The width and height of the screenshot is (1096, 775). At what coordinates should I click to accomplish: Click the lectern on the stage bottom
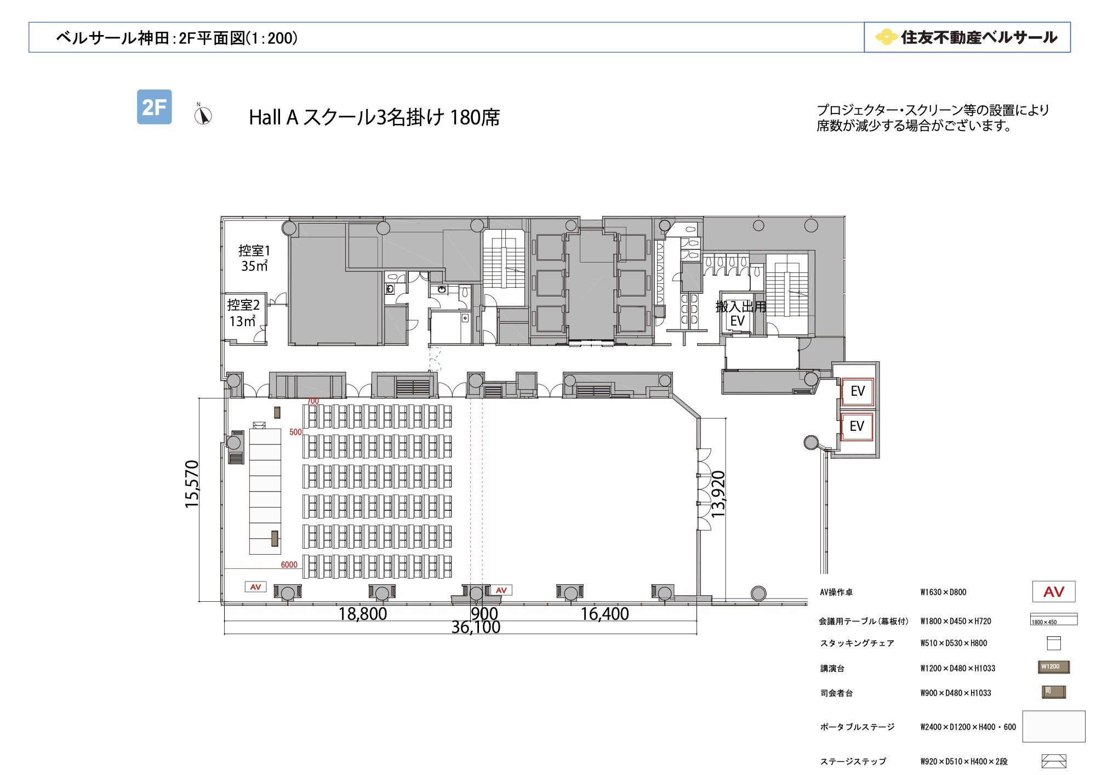[275, 539]
